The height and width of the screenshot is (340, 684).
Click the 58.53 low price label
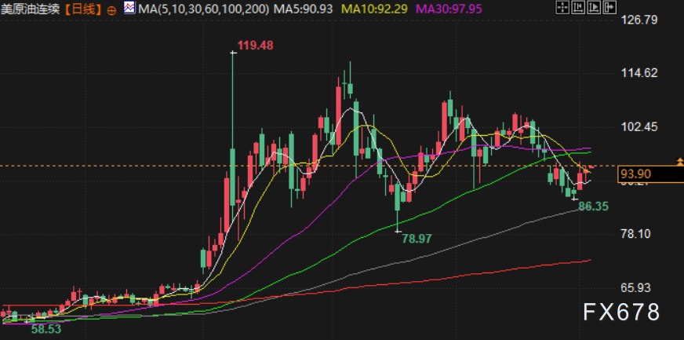[46, 329]
